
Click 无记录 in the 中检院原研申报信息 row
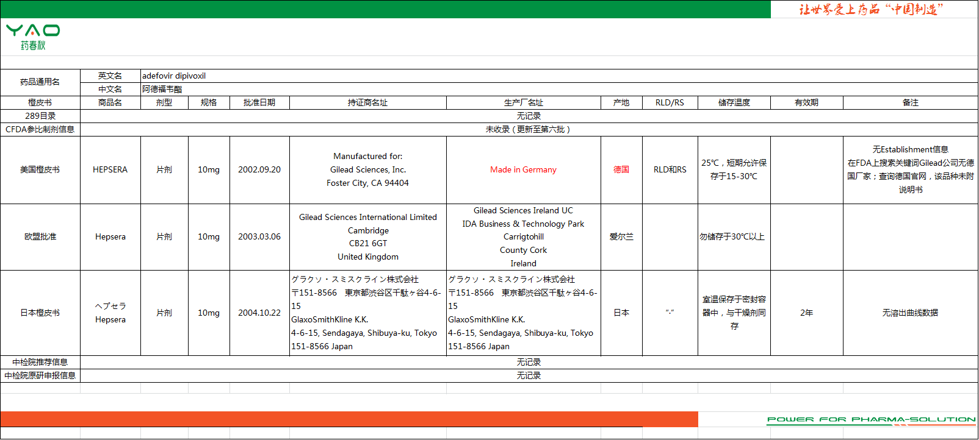(x=529, y=376)
